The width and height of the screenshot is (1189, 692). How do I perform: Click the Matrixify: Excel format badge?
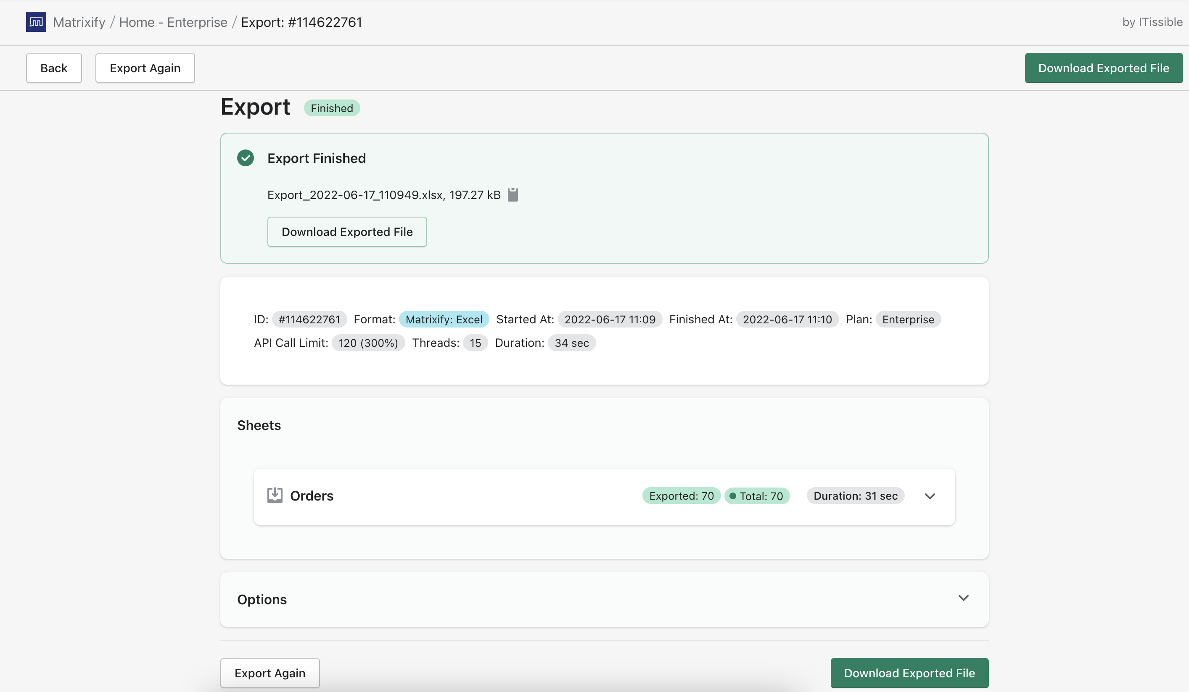tap(444, 319)
